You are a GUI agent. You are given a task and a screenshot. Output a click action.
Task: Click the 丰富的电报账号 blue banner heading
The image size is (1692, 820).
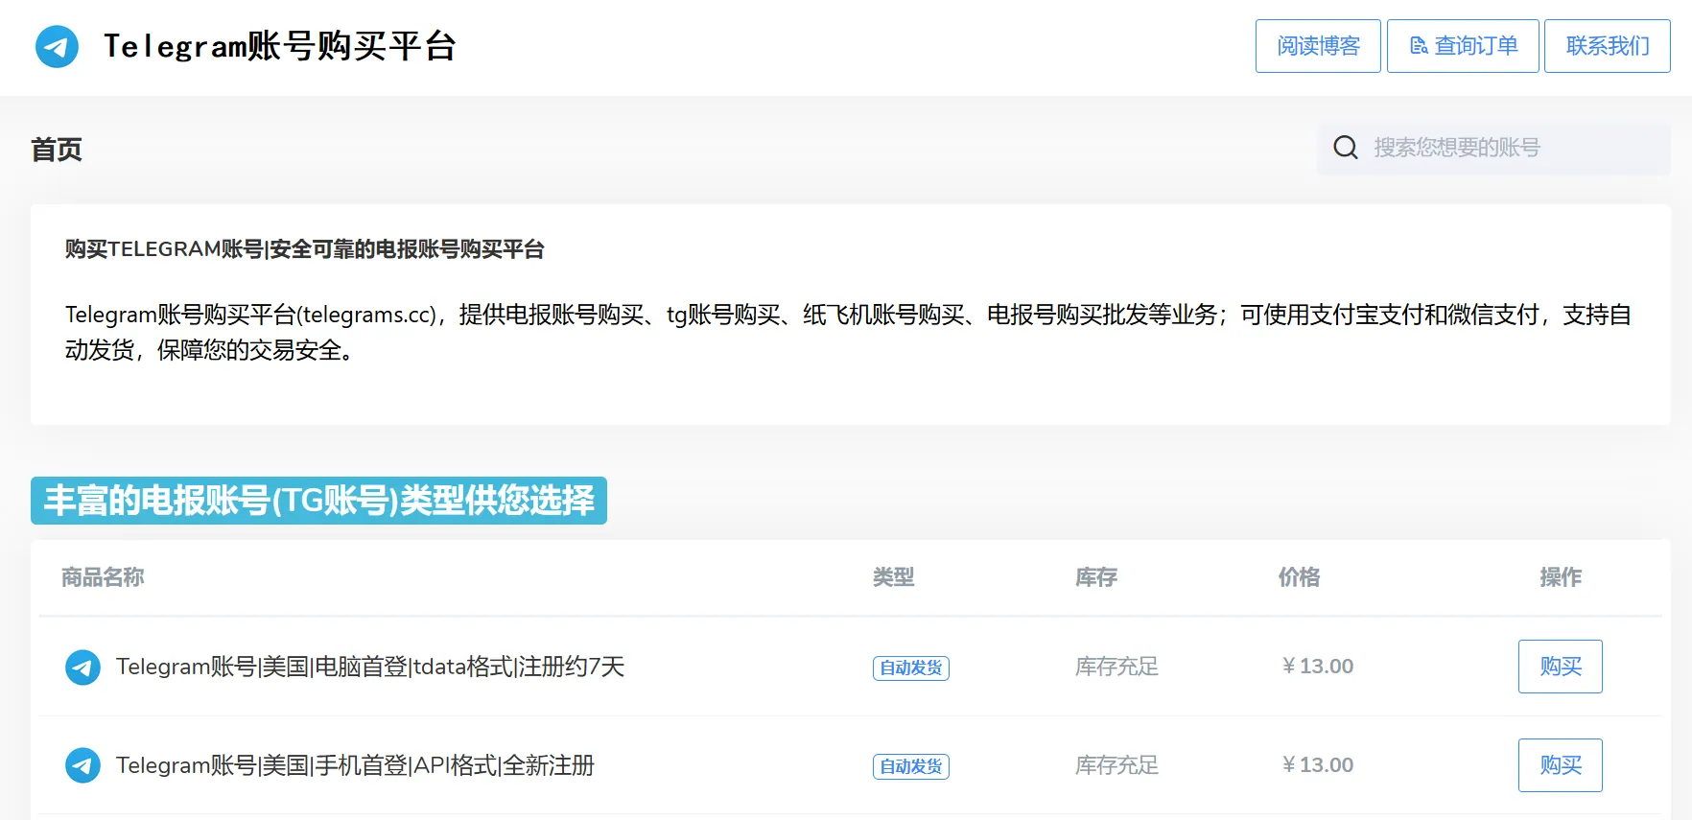318,501
